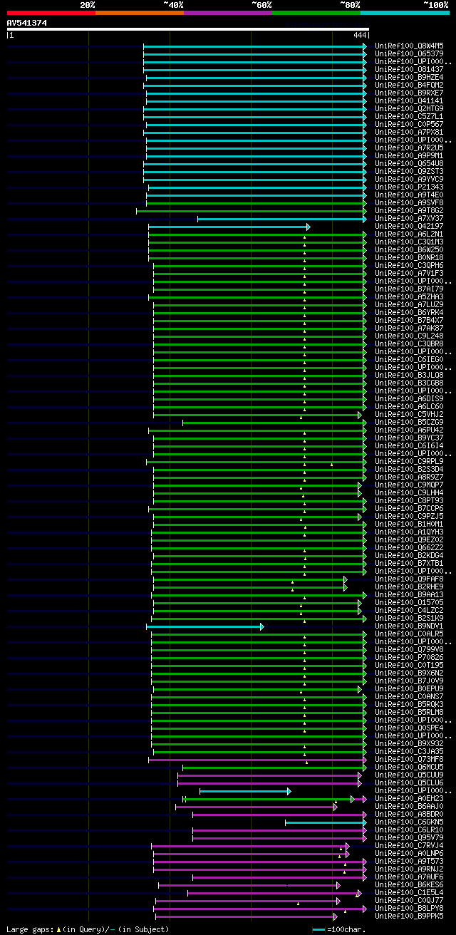The height and width of the screenshot is (935, 456).
Task: Select hit UniRef100_Q73MF8
Action: click(410, 759)
